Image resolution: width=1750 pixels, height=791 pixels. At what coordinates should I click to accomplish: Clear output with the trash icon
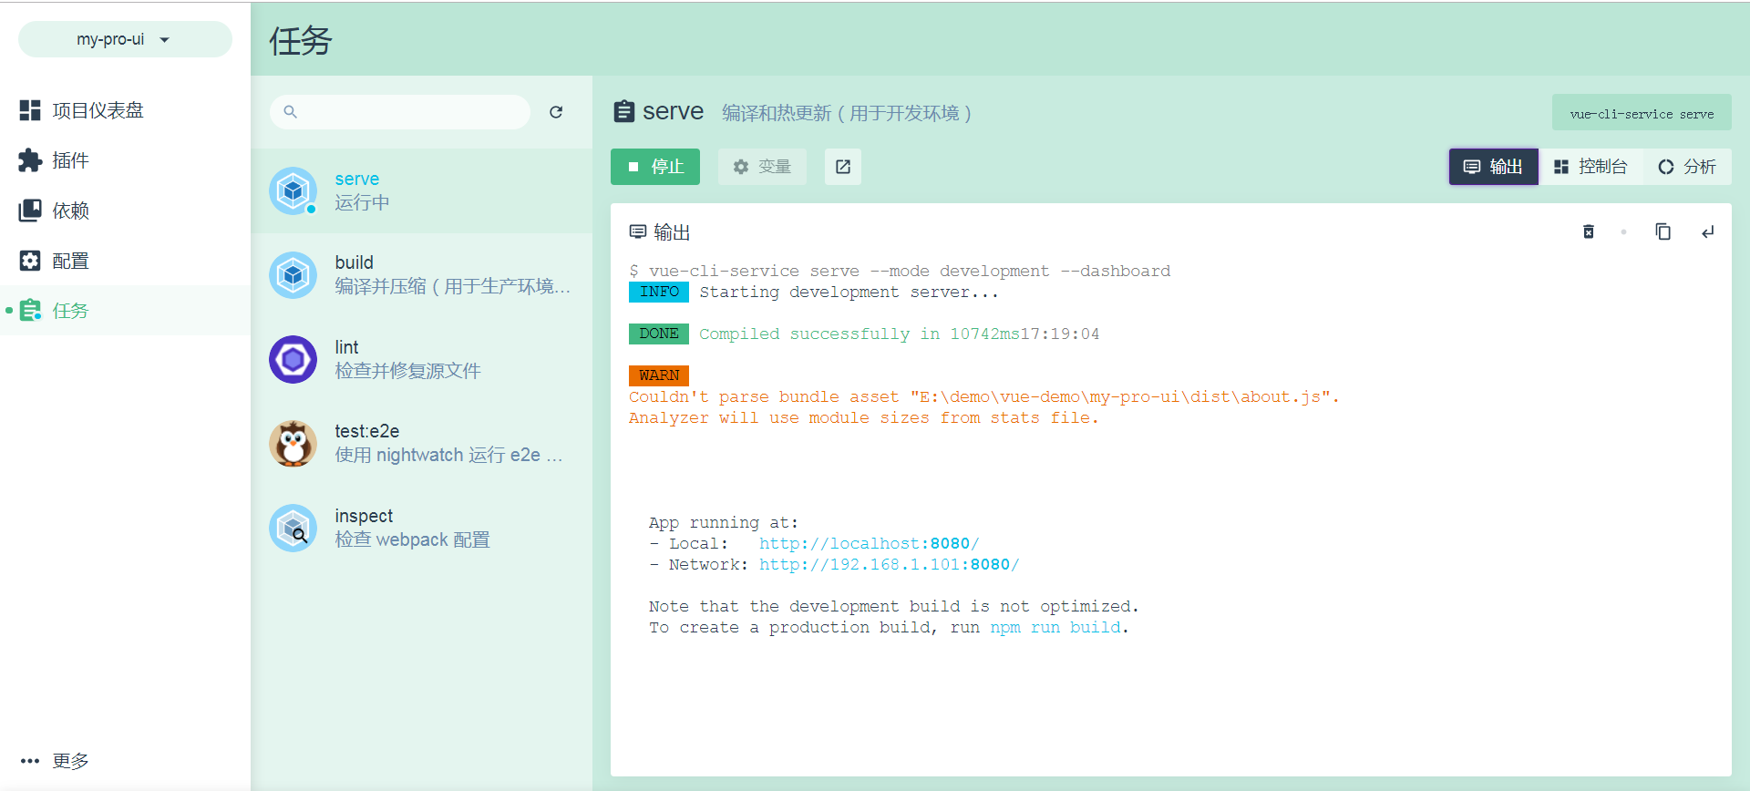[x=1589, y=231]
